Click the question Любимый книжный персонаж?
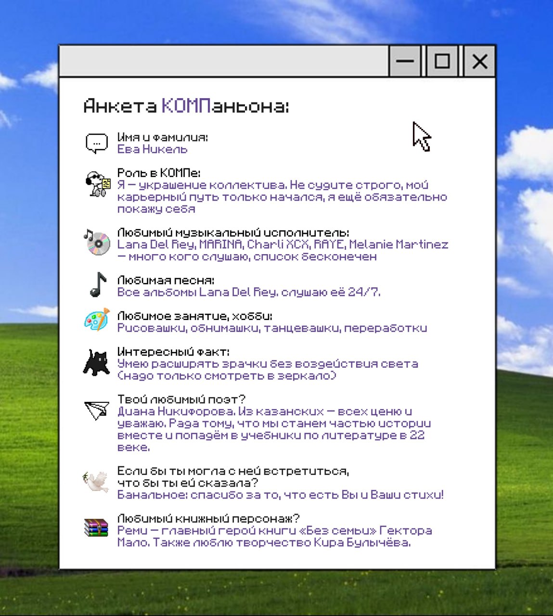Image resolution: width=553 pixels, height=616 pixels. (x=208, y=519)
